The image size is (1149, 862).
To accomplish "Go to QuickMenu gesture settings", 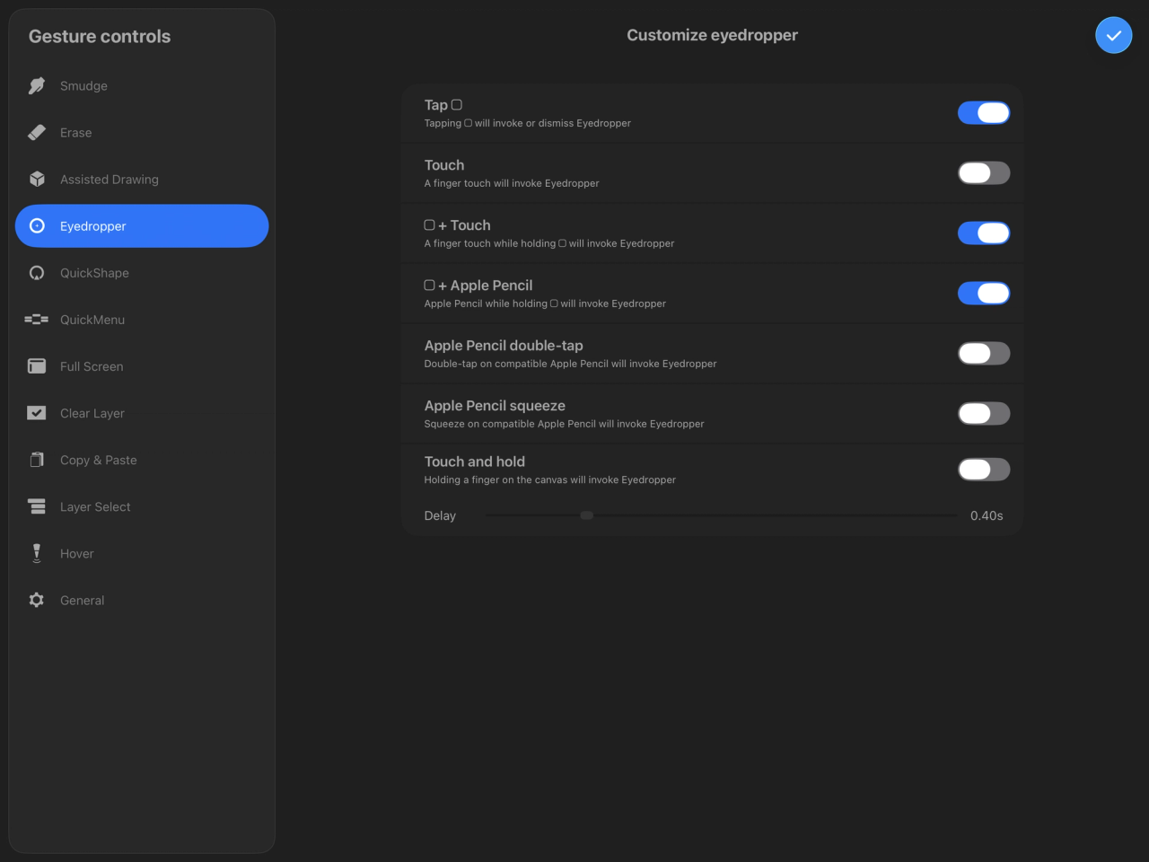I will [x=142, y=320].
